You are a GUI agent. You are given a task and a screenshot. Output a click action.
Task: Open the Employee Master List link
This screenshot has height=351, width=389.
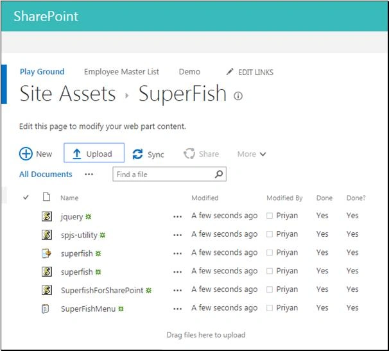click(121, 72)
